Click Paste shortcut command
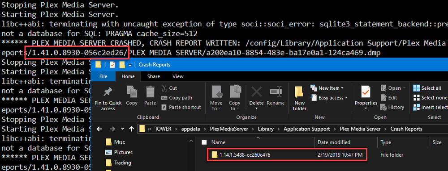Screen dimensions: 448x171 tap(181, 107)
